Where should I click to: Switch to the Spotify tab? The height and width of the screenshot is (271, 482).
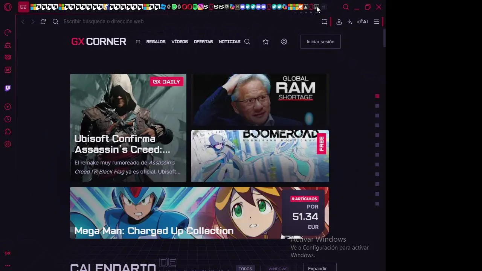pyautogui.click(x=195, y=7)
